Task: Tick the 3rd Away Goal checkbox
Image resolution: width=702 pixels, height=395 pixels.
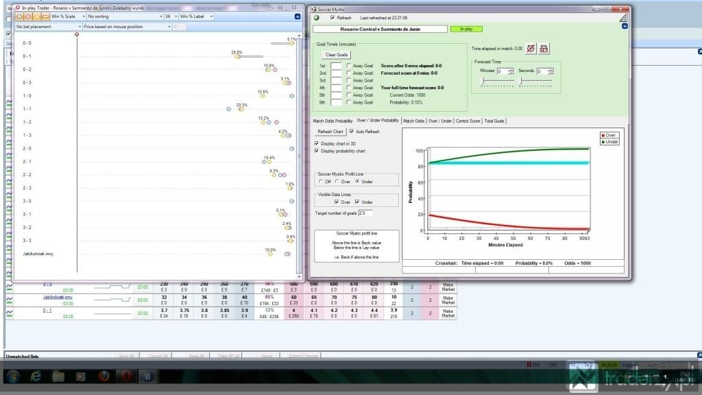Action: 349,80
